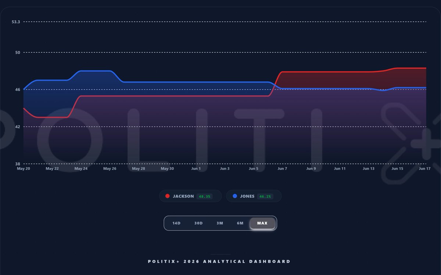Click the May 26 axis label
The width and height of the screenshot is (441, 275).
tap(110, 169)
